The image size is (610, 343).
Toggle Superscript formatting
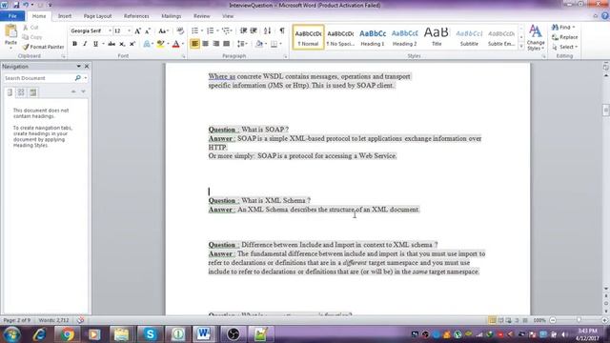[x=132, y=44]
